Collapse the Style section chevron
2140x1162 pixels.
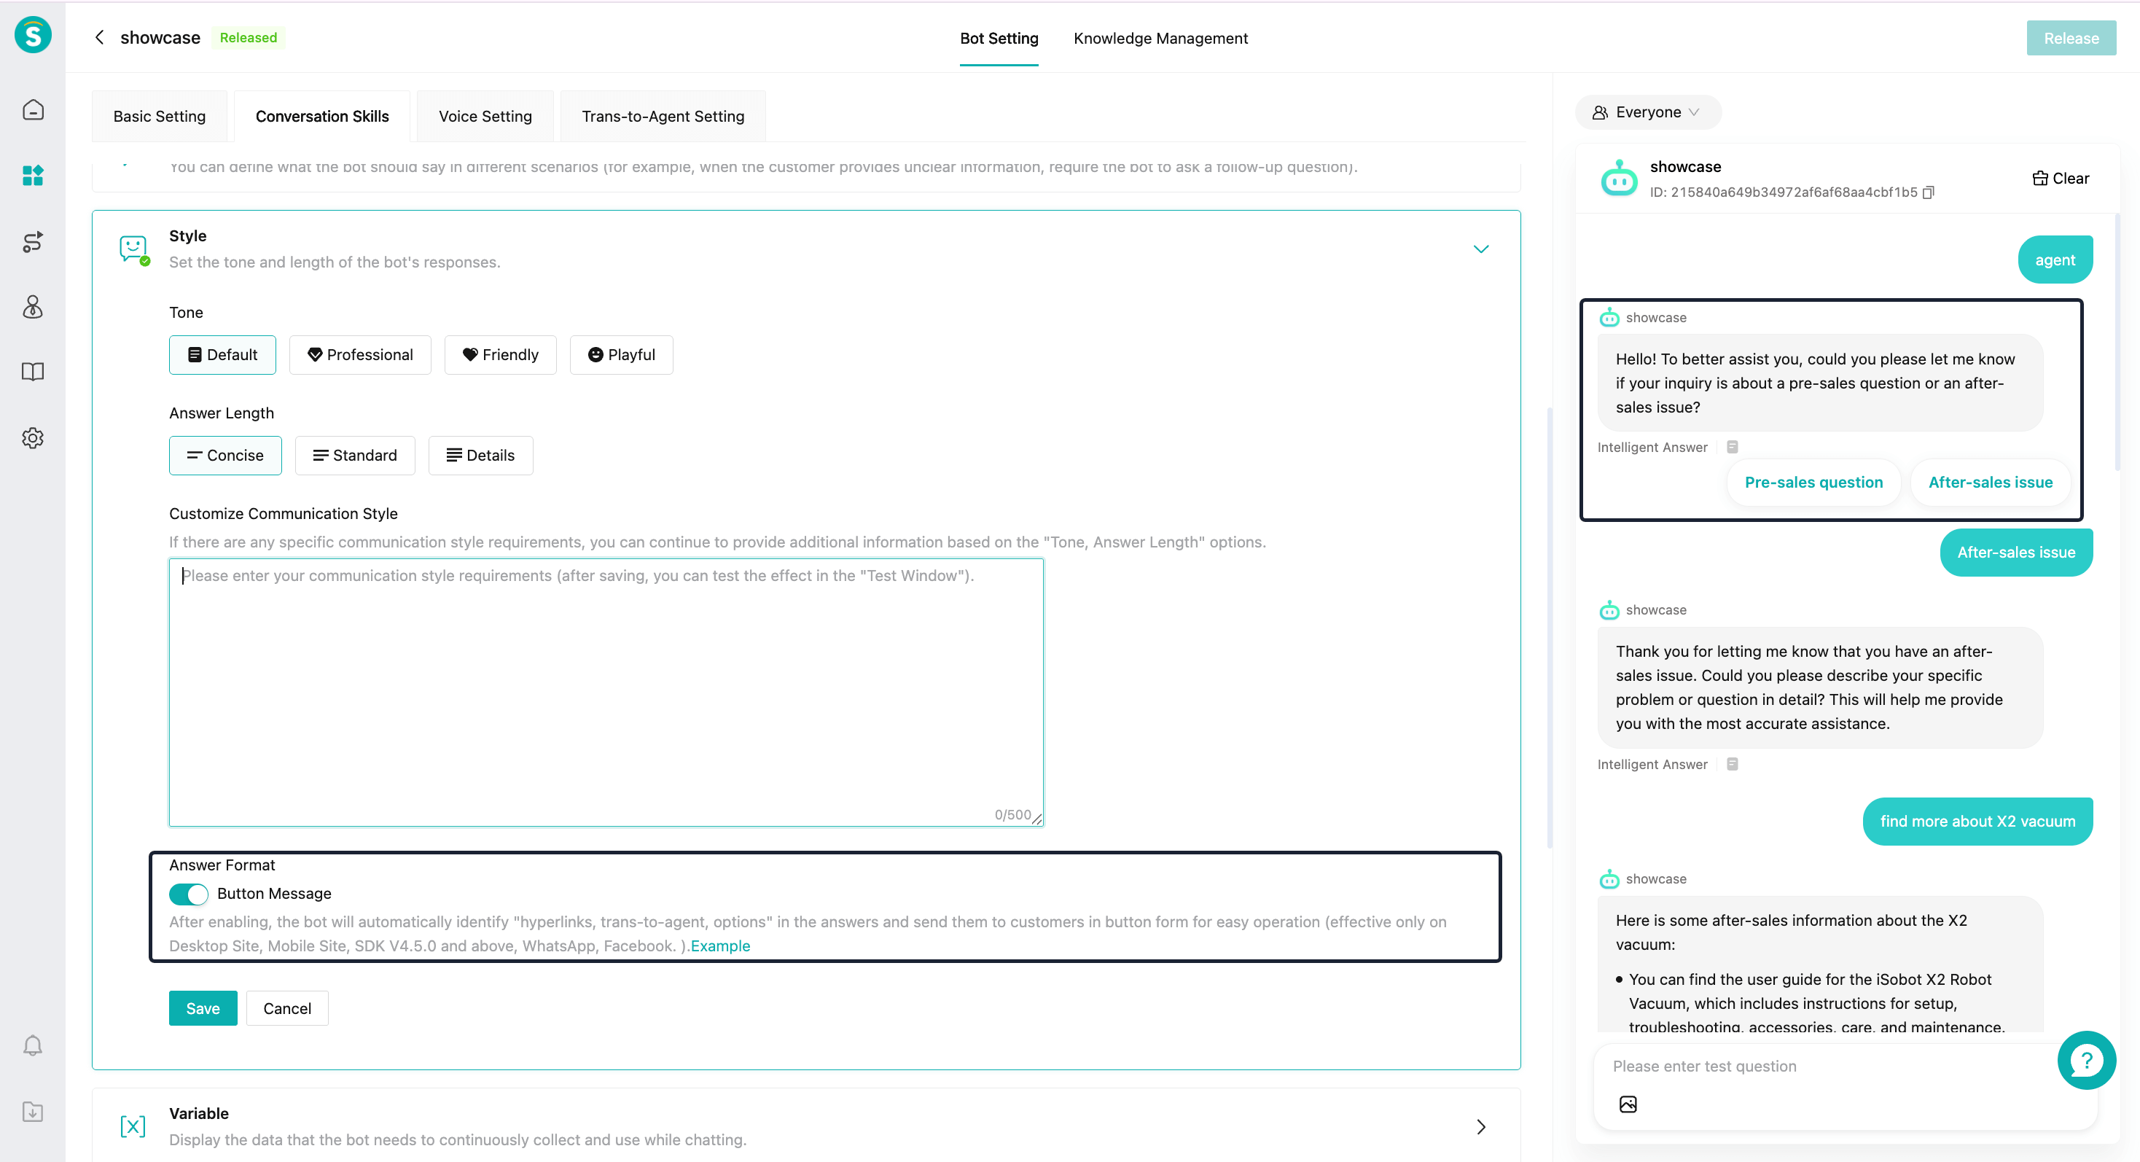1480,249
